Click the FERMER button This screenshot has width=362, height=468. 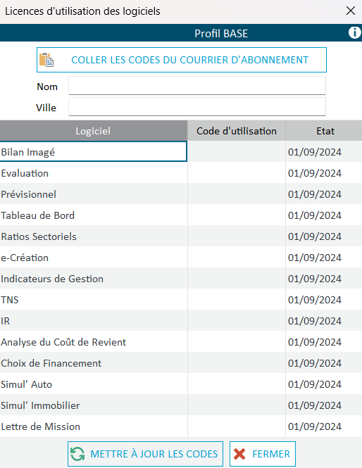[263, 454]
